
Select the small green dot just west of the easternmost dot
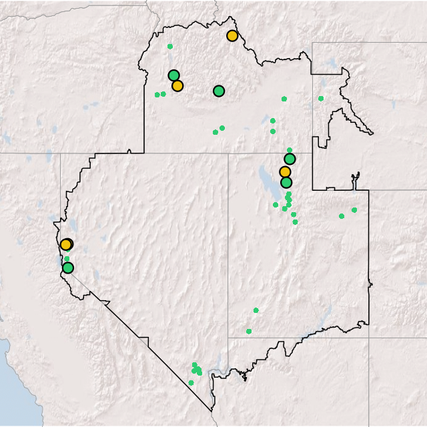pos(342,216)
